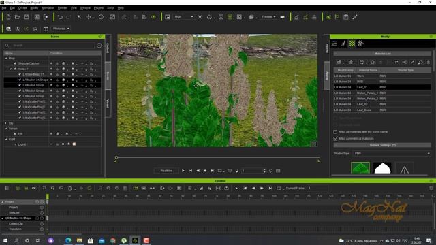
Task: Click the Save Project icon
Action: click(x=26, y=17)
